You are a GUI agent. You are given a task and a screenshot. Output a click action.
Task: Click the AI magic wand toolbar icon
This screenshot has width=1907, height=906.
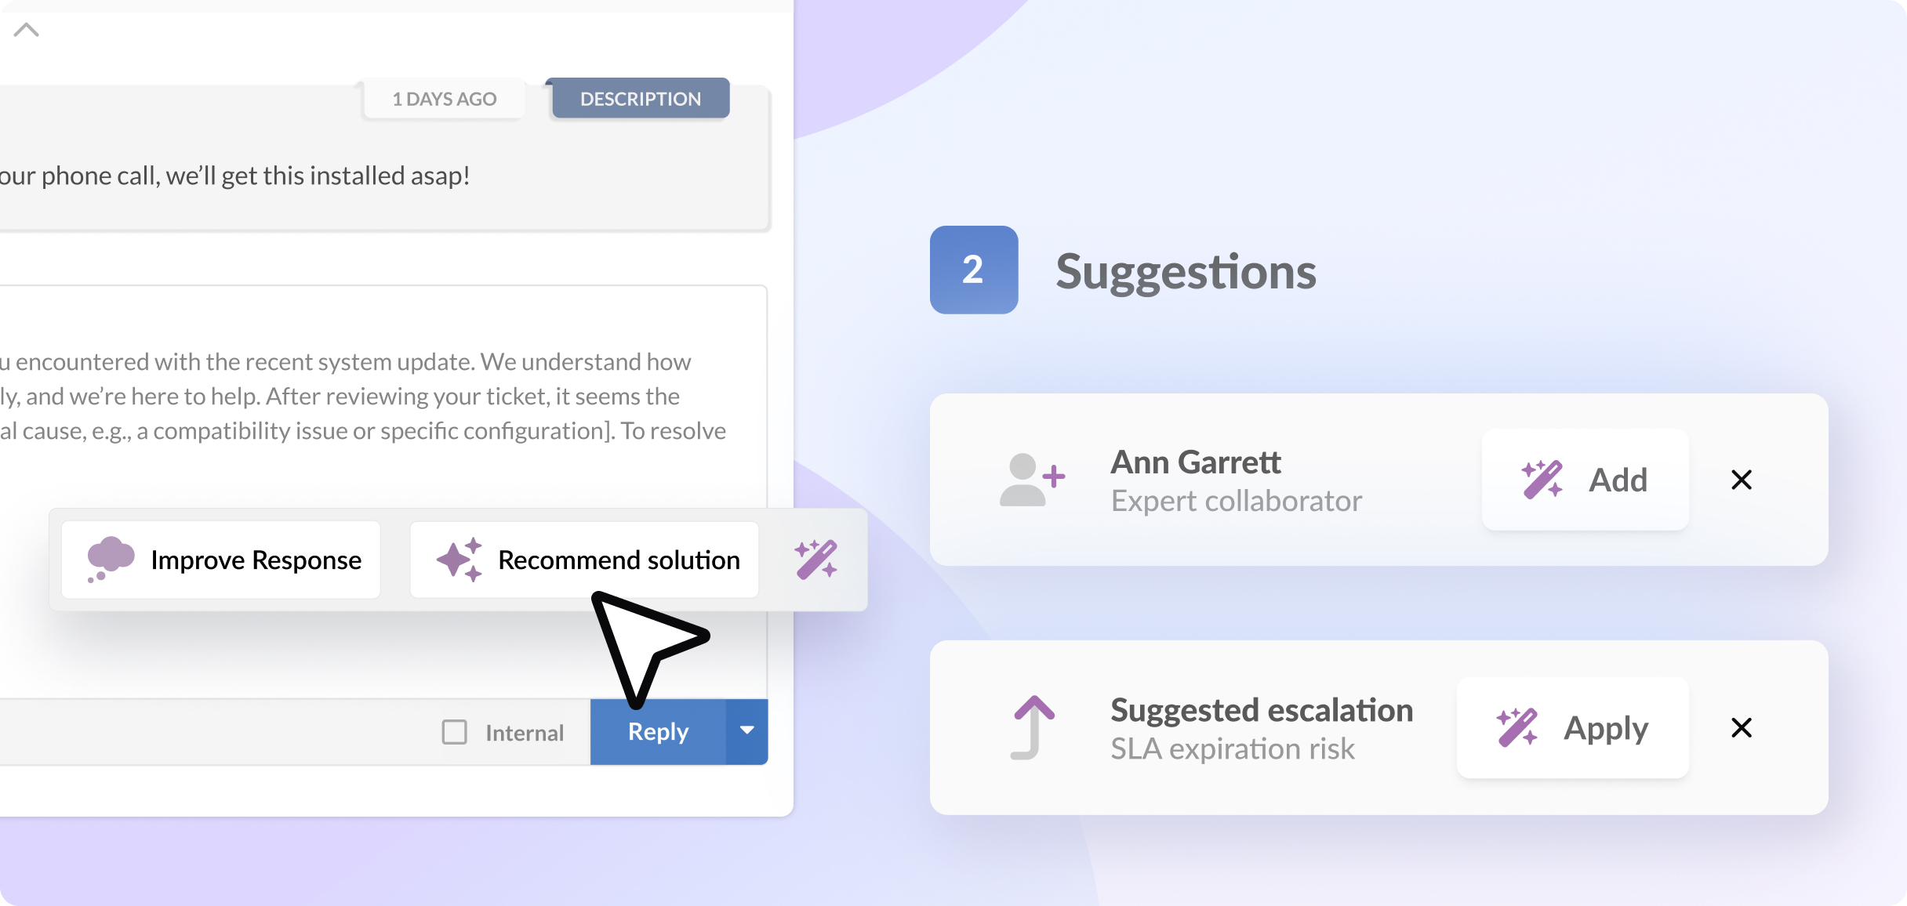tap(815, 560)
